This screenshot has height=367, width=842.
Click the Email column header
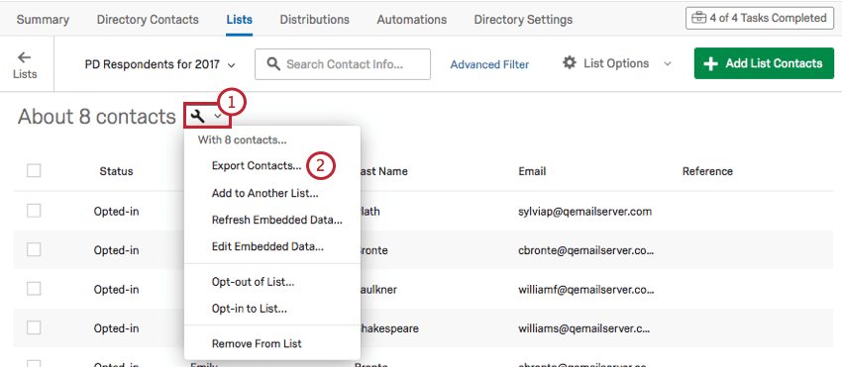532,172
